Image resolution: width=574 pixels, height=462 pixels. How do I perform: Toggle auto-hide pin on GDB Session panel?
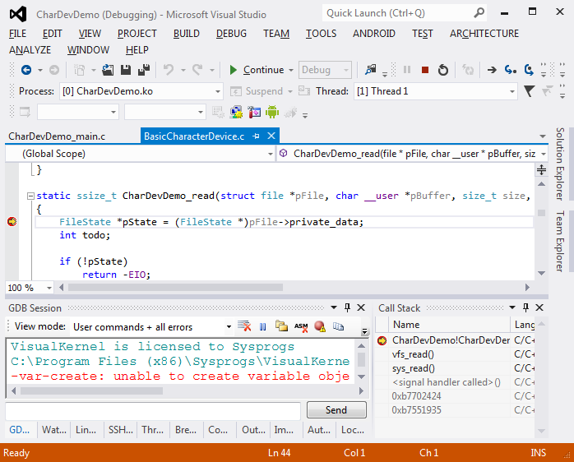click(347, 307)
